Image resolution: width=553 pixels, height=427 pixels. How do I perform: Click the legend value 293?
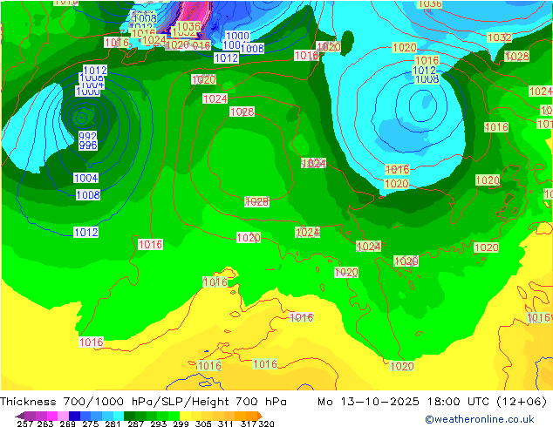pyautogui.click(x=159, y=424)
